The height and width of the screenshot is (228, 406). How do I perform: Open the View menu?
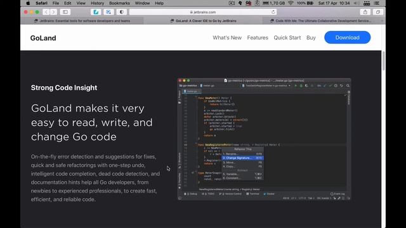81,3
